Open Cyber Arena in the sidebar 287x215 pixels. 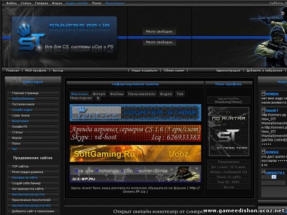point(22,115)
